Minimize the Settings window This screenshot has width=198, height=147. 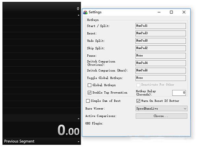[x=159, y=12]
